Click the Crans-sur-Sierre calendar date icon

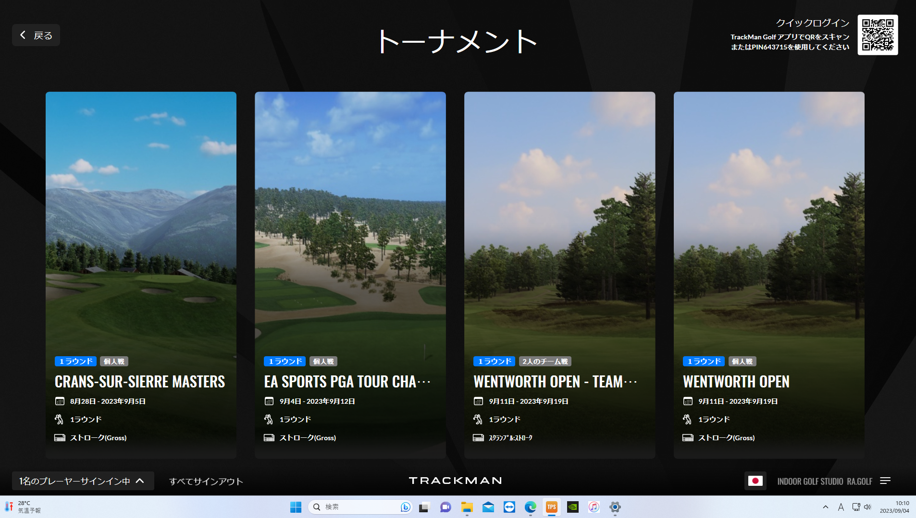click(60, 401)
